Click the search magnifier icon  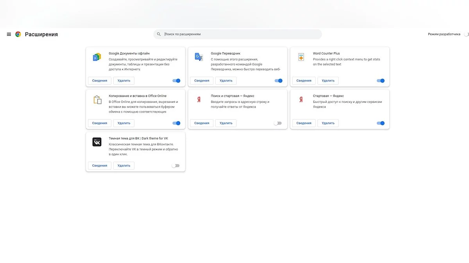point(159,34)
